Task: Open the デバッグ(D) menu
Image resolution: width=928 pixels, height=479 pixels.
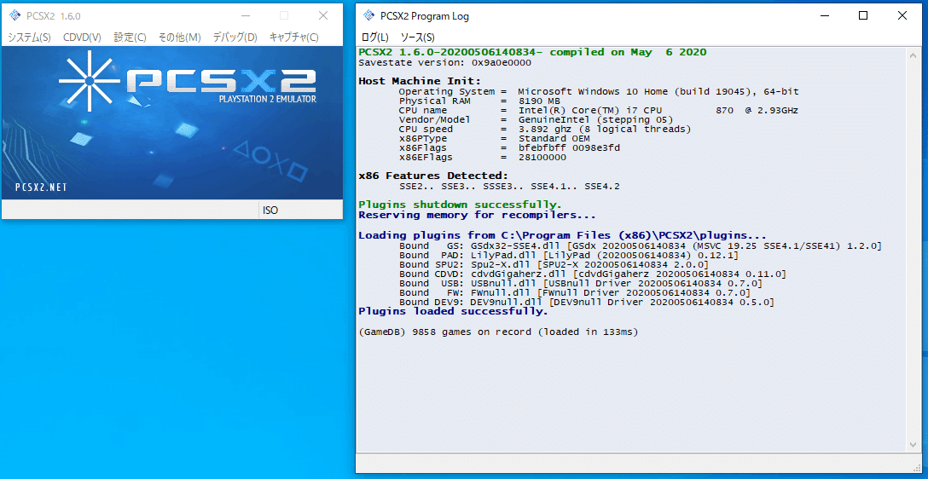Action: click(x=235, y=38)
